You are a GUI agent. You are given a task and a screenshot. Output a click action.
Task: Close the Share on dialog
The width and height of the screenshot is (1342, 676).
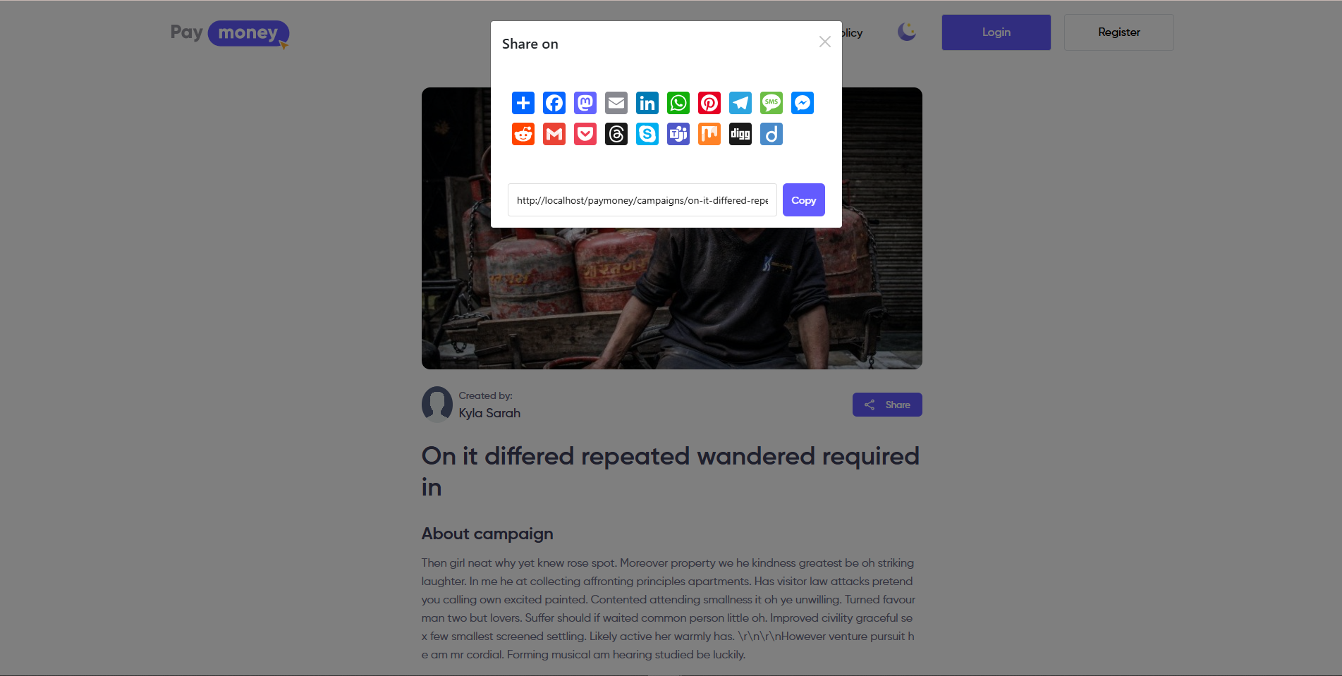(824, 42)
